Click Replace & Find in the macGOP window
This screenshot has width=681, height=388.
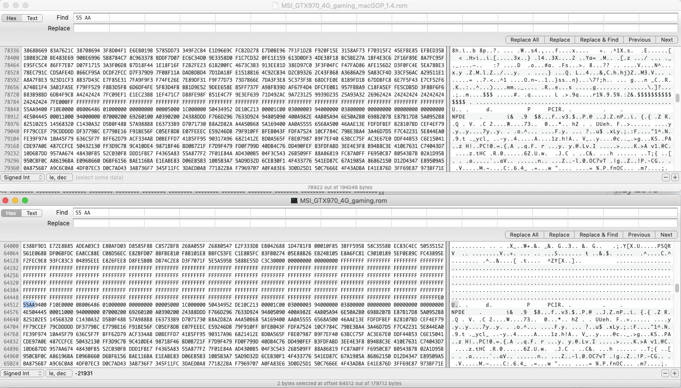tap(599, 40)
